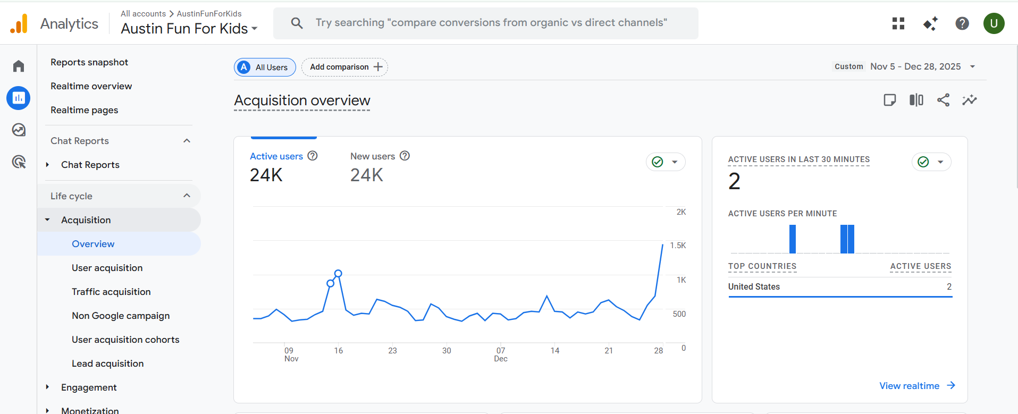Open Reports snapshot
This screenshot has width=1018, height=414.
tap(89, 62)
